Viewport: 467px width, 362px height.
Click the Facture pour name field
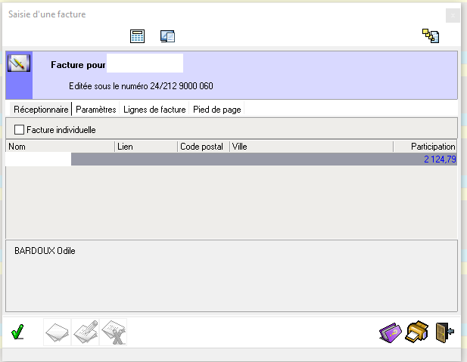pyautogui.click(x=145, y=64)
